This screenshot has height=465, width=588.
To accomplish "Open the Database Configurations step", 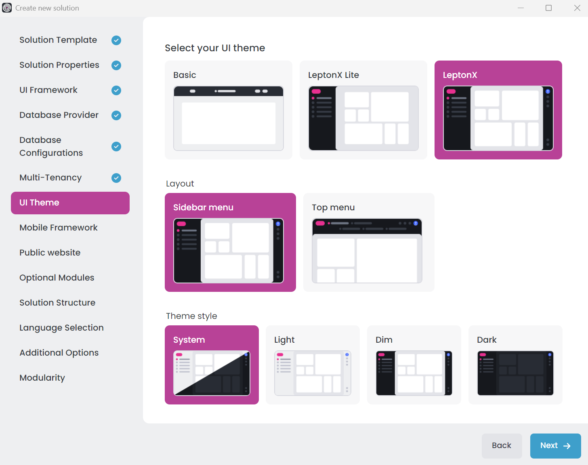I will (70, 147).
